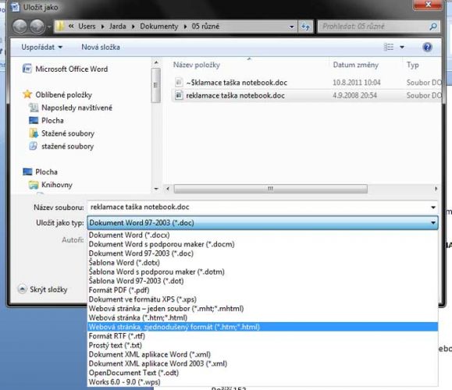Viewport: 452px width, 390px height.
Task: Open Stažené soubory folder with capital S
Action: pyautogui.click(x=62, y=133)
